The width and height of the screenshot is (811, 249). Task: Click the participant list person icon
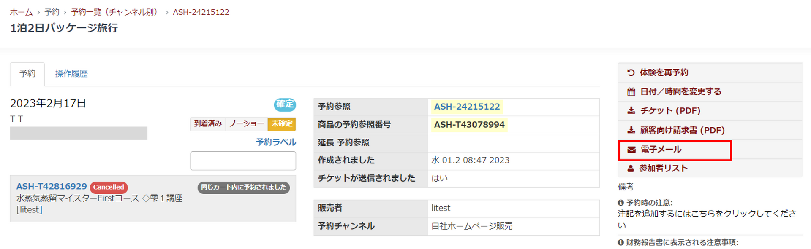[631, 169]
